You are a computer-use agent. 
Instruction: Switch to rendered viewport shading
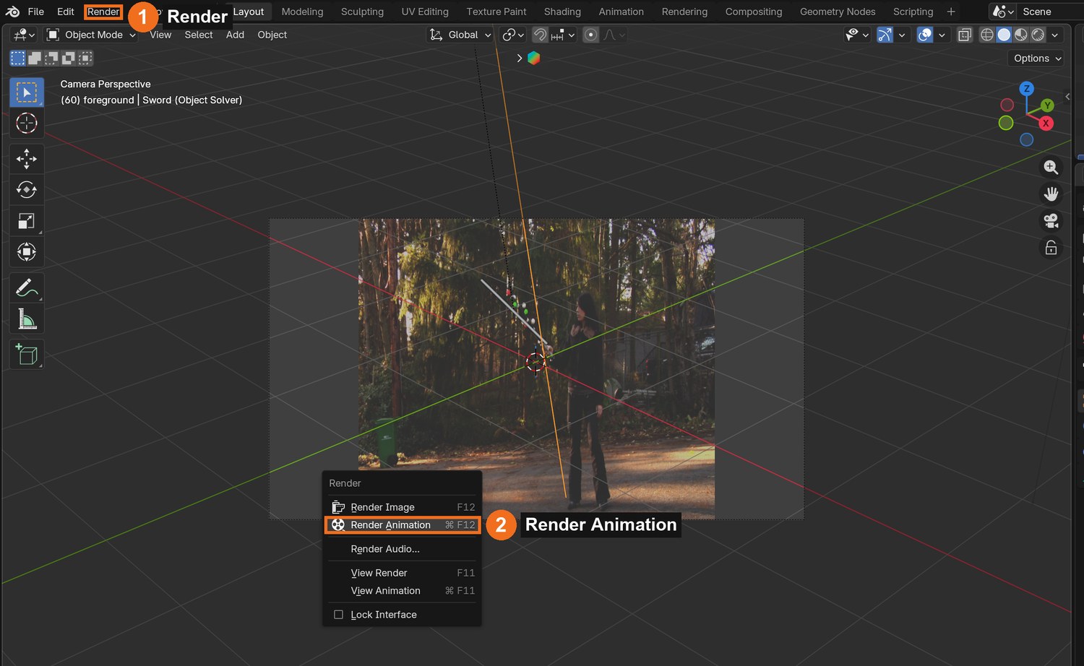1038,35
